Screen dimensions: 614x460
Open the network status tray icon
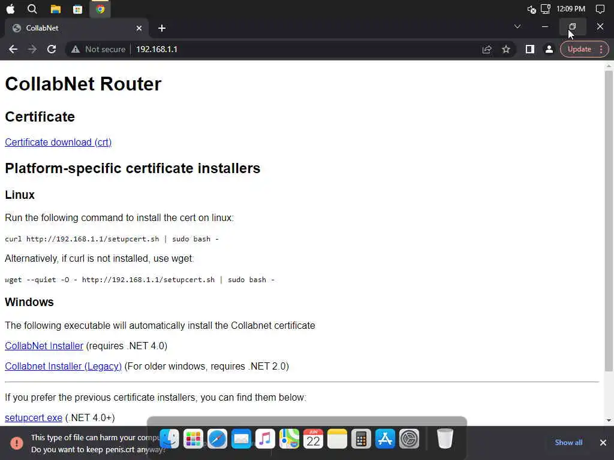(546, 9)
